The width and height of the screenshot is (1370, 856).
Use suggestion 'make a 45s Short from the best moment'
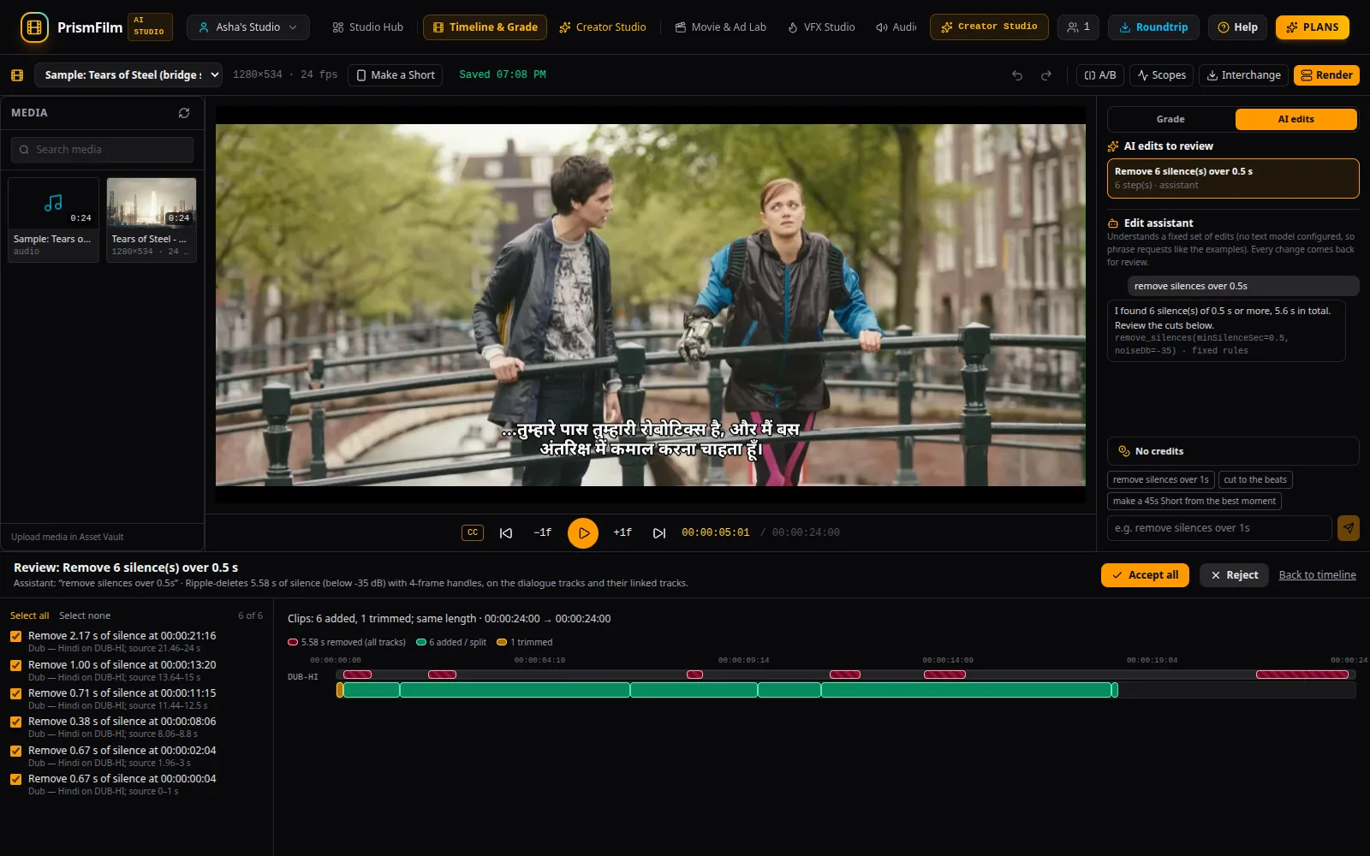click(x=1194, y=502)
